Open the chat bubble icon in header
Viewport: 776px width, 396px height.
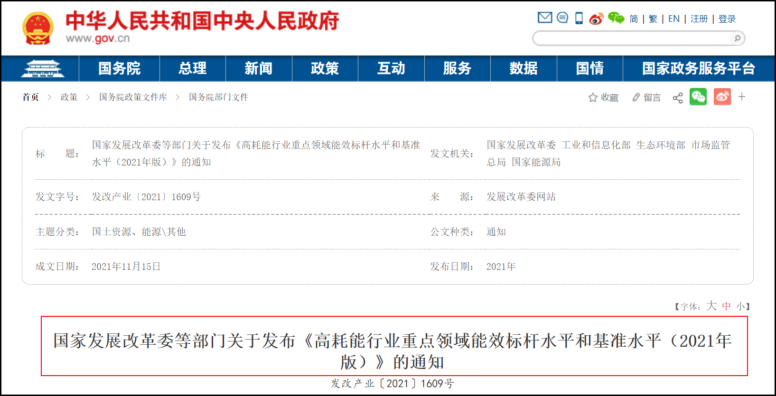(562, 18)
